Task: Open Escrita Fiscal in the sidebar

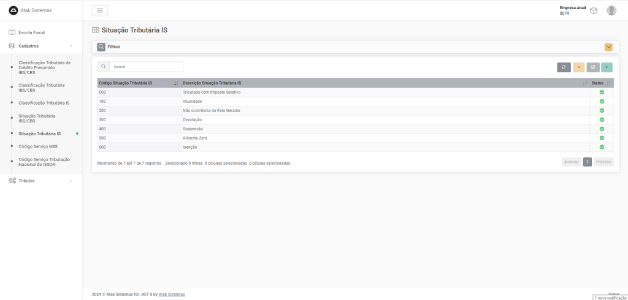Action: pyautogui.click(x=32, y=32)
